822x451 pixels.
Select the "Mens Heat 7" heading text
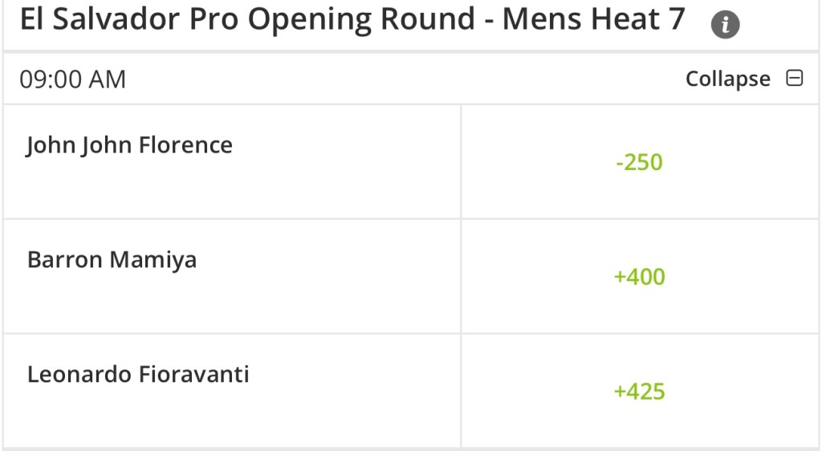click(594, 20)
